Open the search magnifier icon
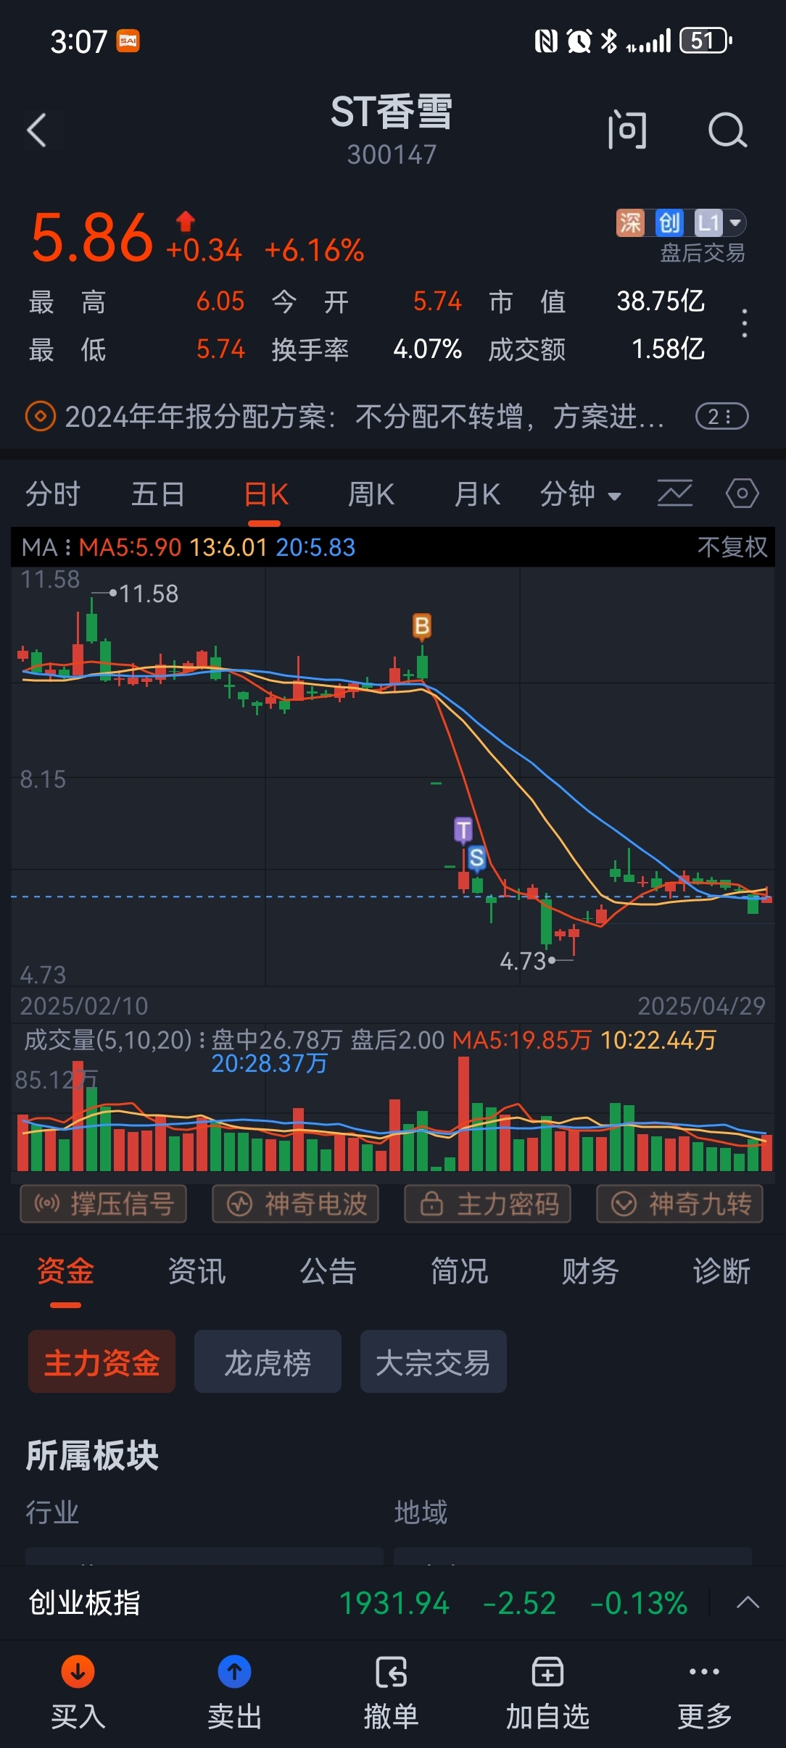Screen dimensions: 786x1748 pyautogui.click(x=727, y=130)
